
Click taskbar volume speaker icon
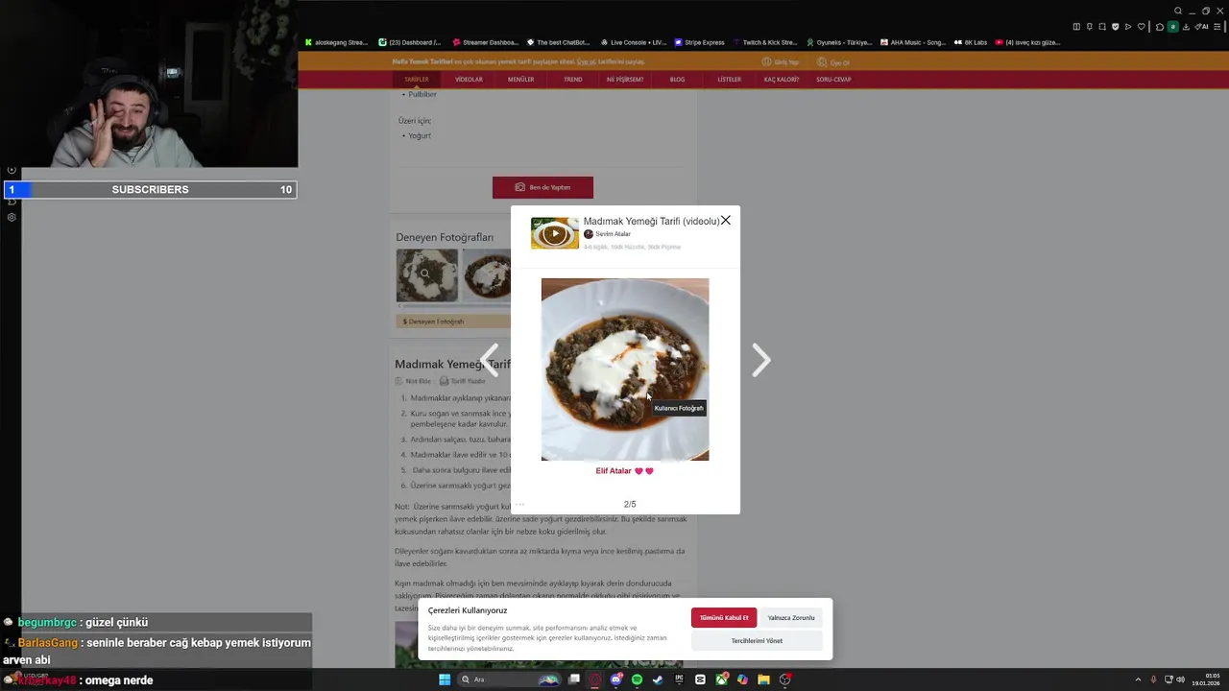tap(1180, 679)
